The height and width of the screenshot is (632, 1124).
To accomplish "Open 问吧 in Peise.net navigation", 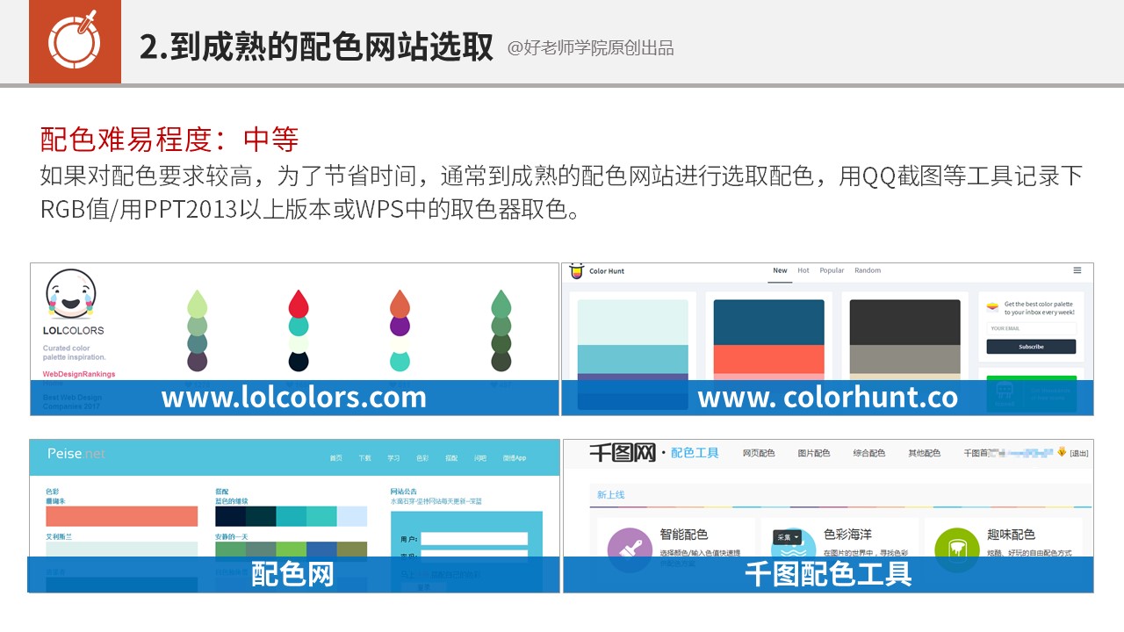I will pos(480,458).
